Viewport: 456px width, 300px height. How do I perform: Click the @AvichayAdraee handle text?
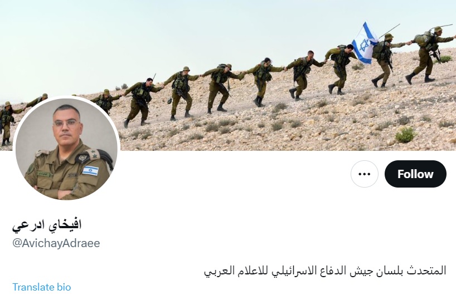coord(56,243)
